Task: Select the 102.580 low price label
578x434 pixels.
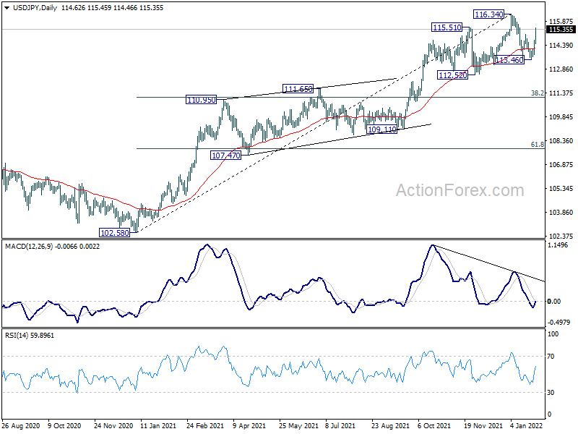Action: 115,233
